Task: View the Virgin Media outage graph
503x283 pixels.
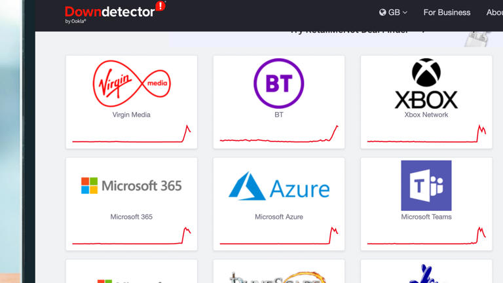Action: click(132, 135)
